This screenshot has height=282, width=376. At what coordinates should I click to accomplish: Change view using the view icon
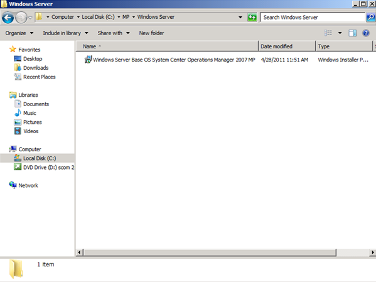(328, 33)
